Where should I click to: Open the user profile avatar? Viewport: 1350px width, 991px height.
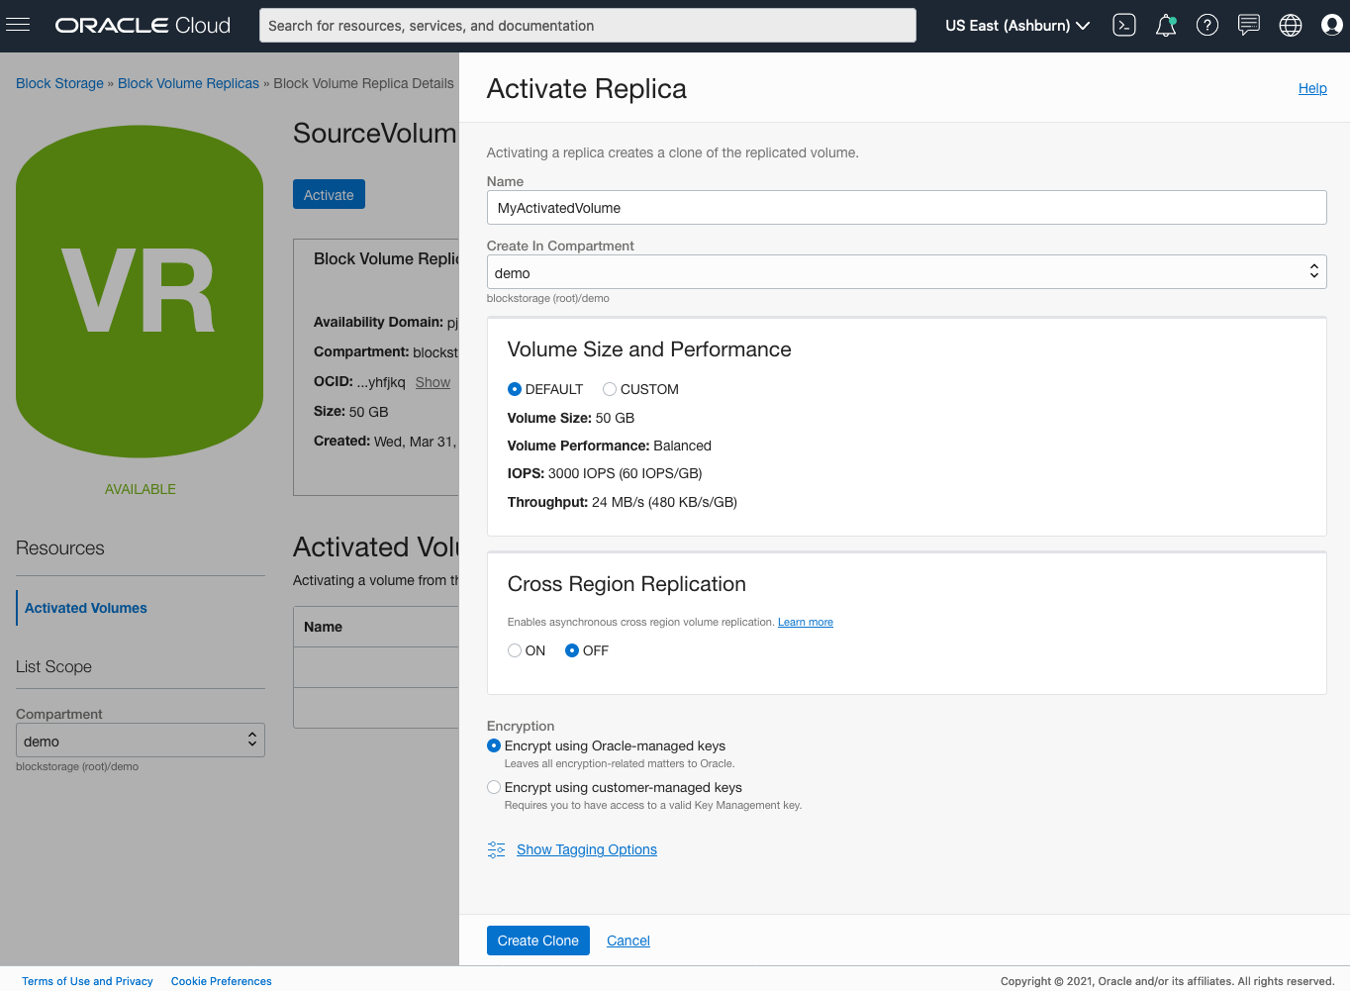(x=1331, y=25)
